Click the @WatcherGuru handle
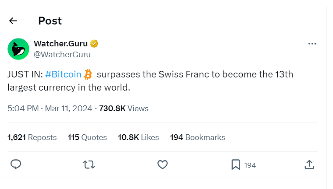This screenshot has width=333, height=189. 62,55
